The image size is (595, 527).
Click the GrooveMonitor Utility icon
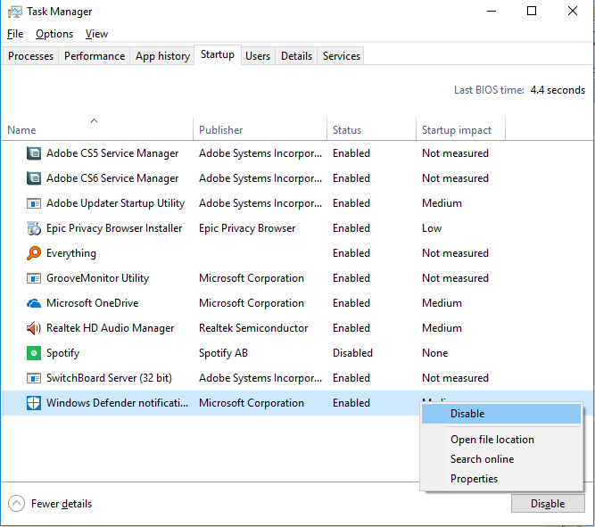click(34, 278)
